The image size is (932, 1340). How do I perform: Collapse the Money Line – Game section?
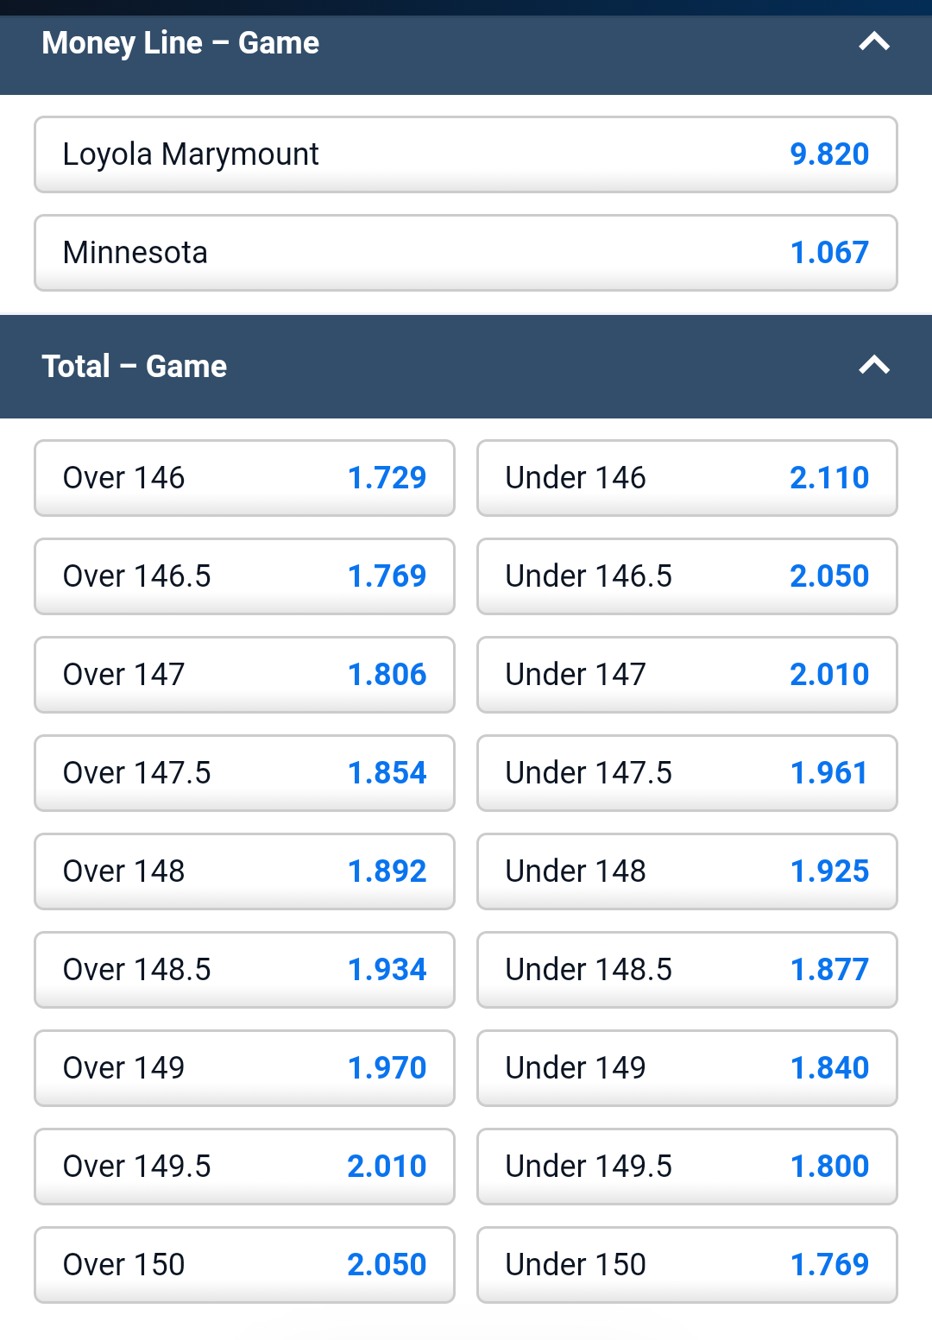(873, 42)
